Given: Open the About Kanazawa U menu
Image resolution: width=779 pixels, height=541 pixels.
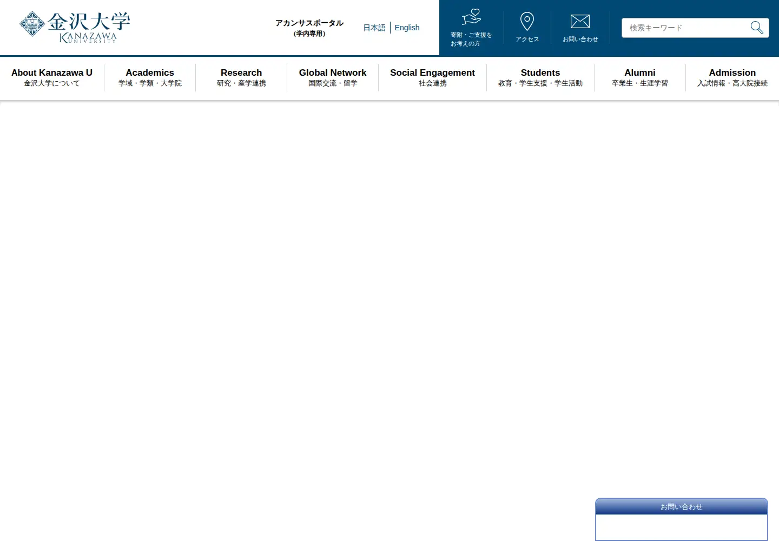Looking at the screenshot, I should click(x=52, y=77).
